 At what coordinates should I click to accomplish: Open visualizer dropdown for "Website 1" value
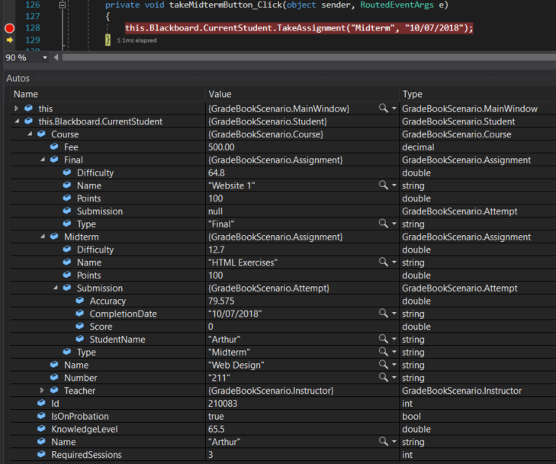[394, 185]
